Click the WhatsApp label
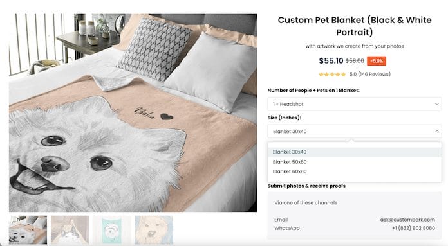This screenshot has height=246, width=448. [x=287, y=228]
